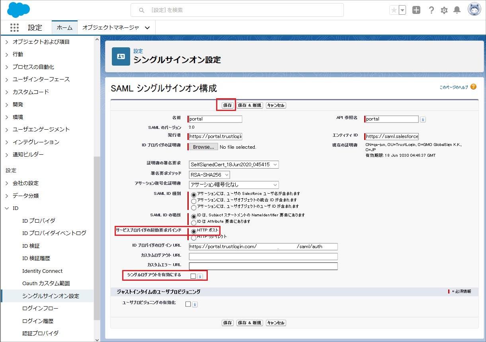This screenshot has width=486, height=342.
Task: Open Oauth カスタム範囲 in the sidebar
Action: 46,284
